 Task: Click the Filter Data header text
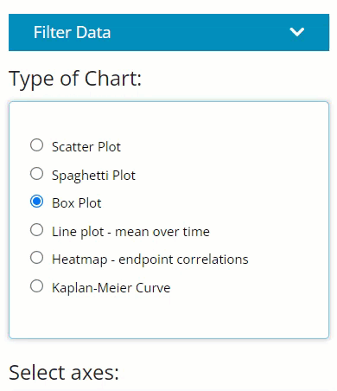72,32
